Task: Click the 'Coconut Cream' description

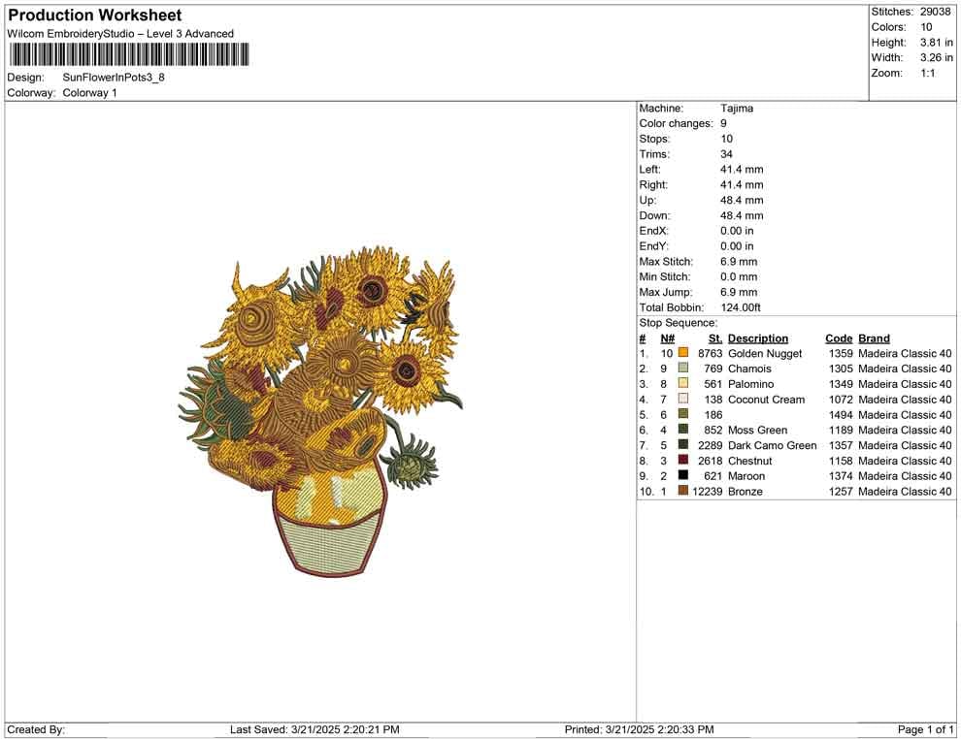Action: (766, 400)
